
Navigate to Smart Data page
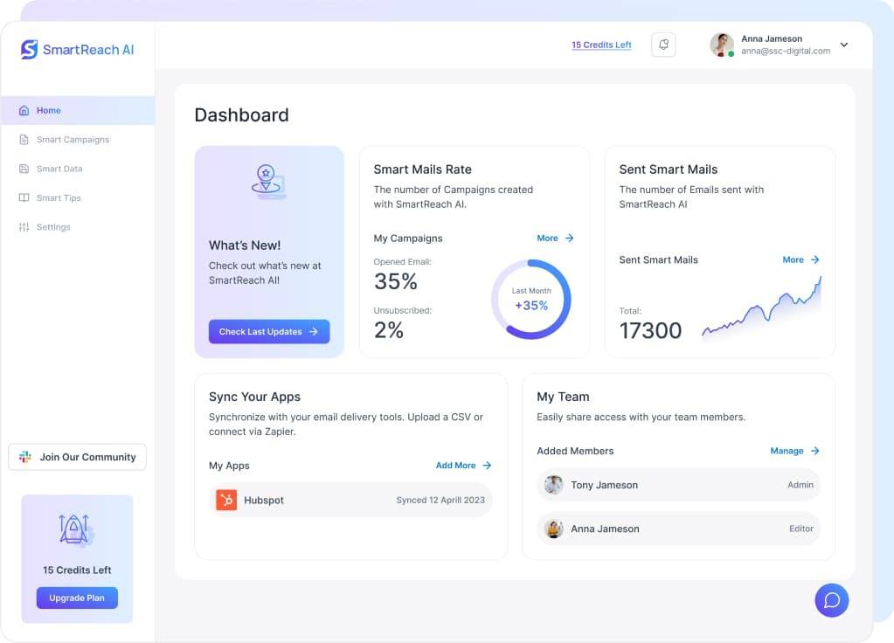pos(59,169)
